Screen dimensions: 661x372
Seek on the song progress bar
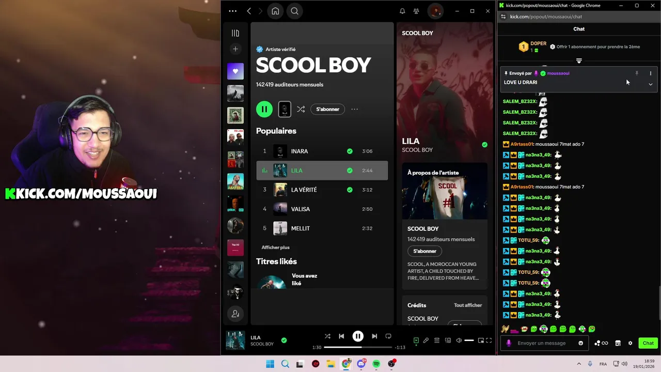358,347
